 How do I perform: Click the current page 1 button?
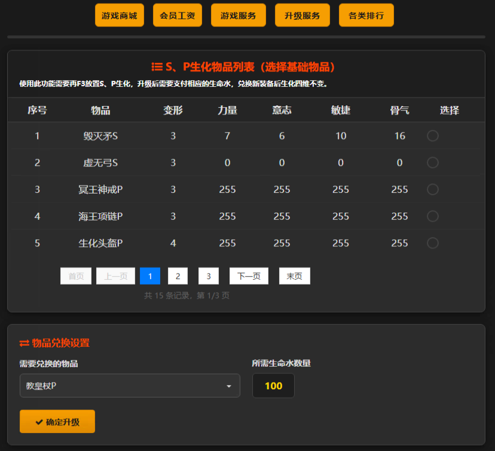click(150, 276)
